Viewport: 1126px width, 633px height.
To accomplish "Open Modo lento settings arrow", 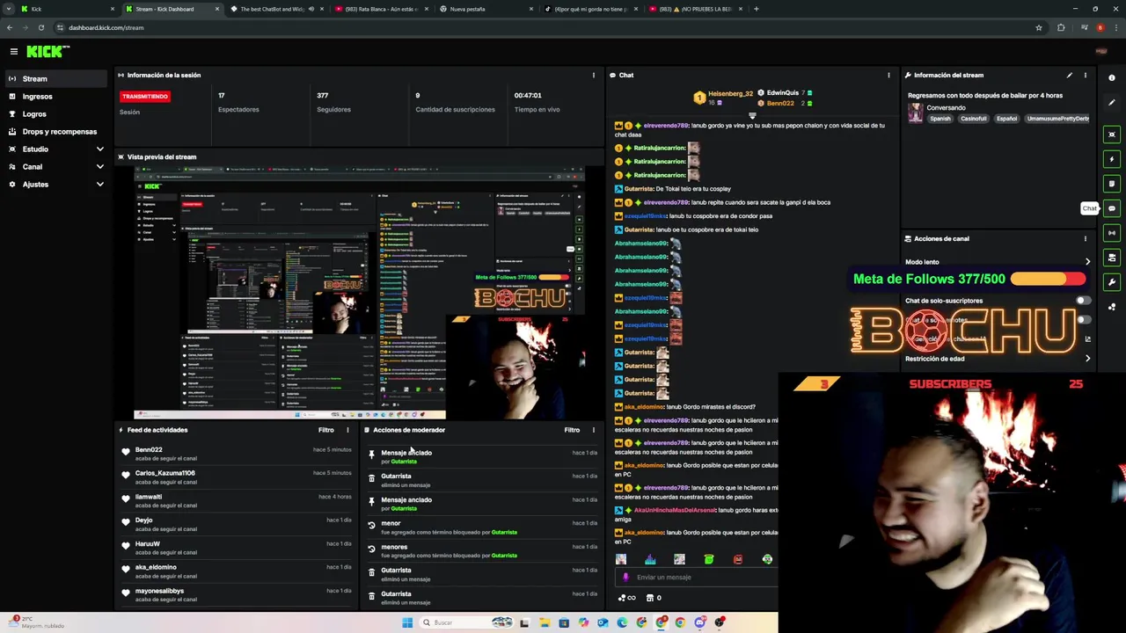I will 1087,262.
